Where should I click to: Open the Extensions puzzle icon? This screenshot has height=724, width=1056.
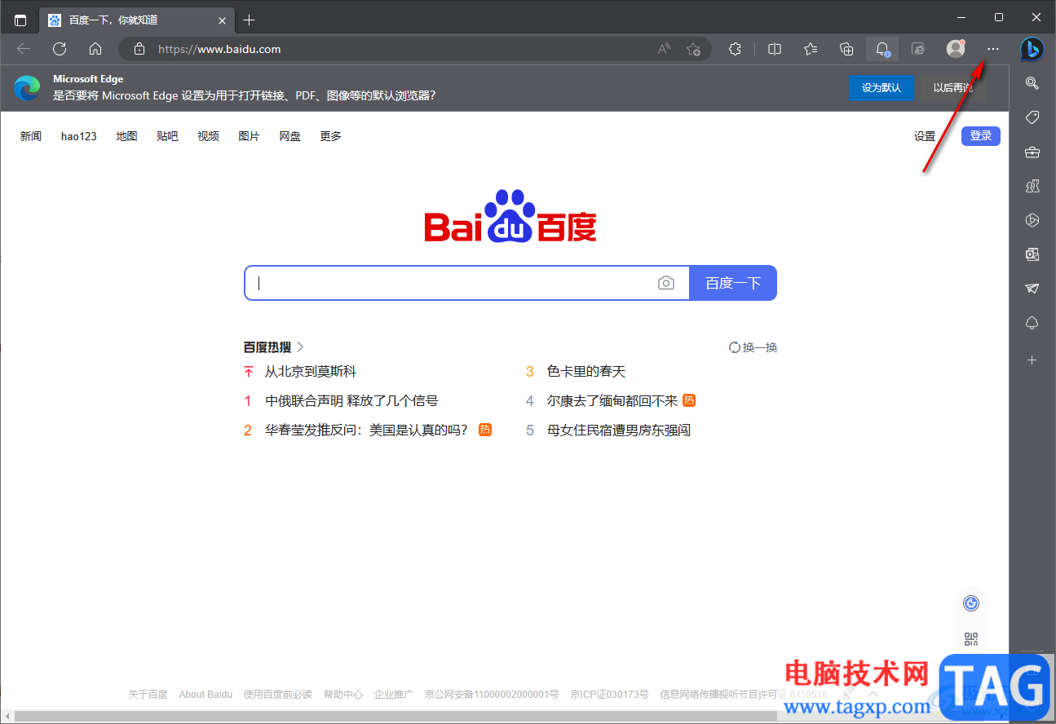pos(735,49)
